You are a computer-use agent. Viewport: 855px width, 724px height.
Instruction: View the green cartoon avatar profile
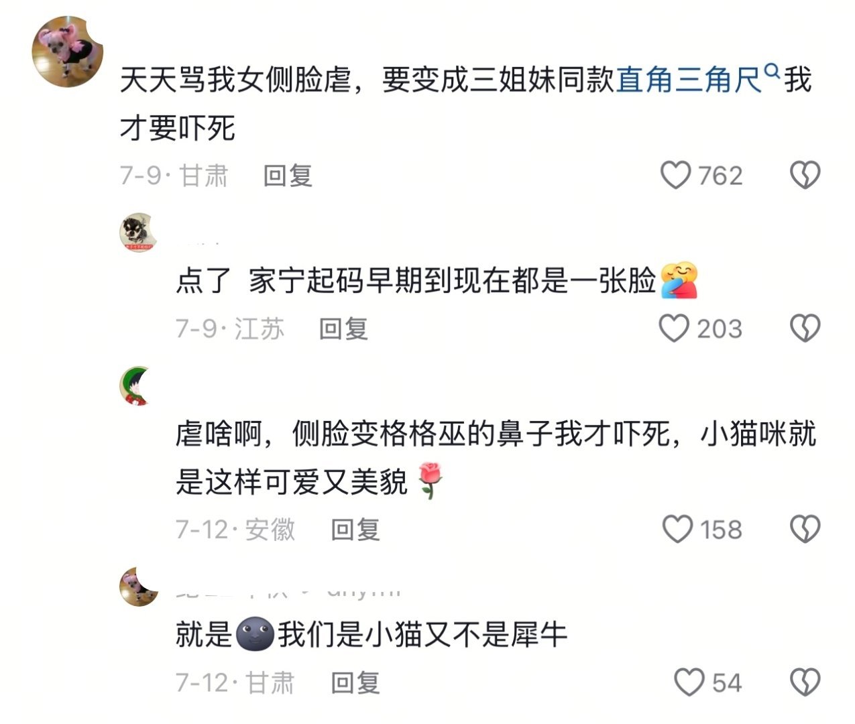pos(139,386)
